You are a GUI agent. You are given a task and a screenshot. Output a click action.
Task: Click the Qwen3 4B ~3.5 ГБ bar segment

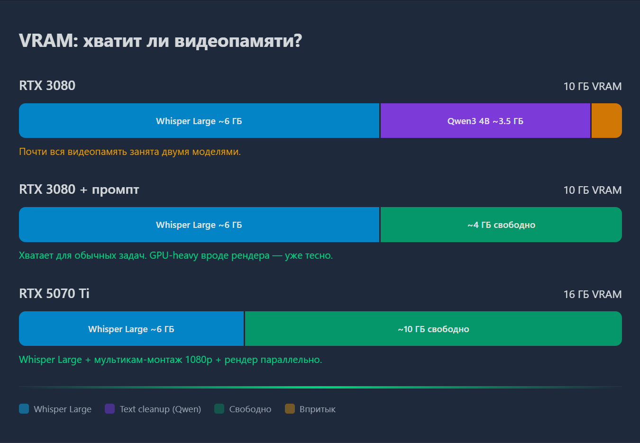coord(485,120)
